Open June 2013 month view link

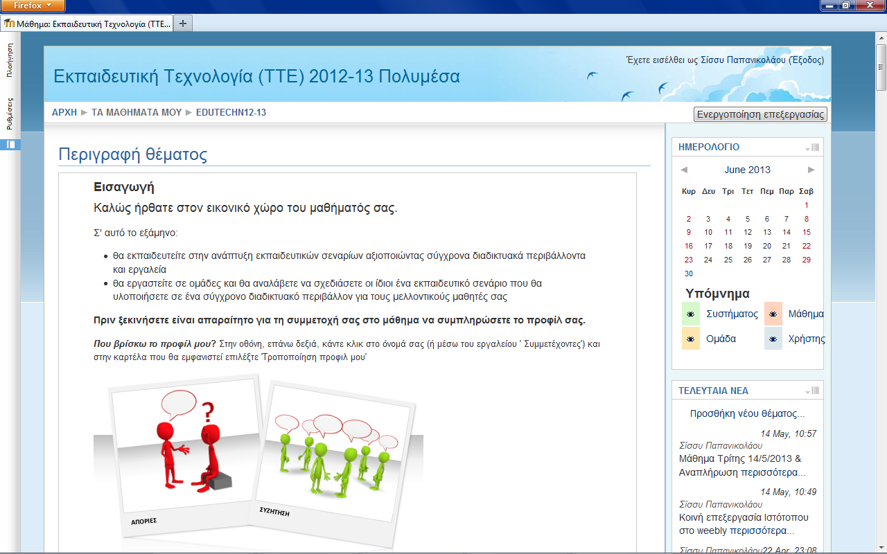pos(747,170)
